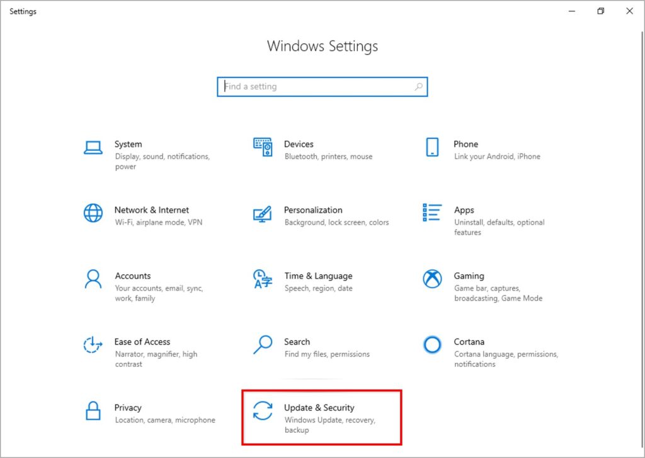Click the Search magnifier category icon
This screenshot has height=458, width=645.
(263, 345)
